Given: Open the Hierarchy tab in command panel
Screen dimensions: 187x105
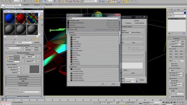Looking at the screenshot, I should 175,10.
